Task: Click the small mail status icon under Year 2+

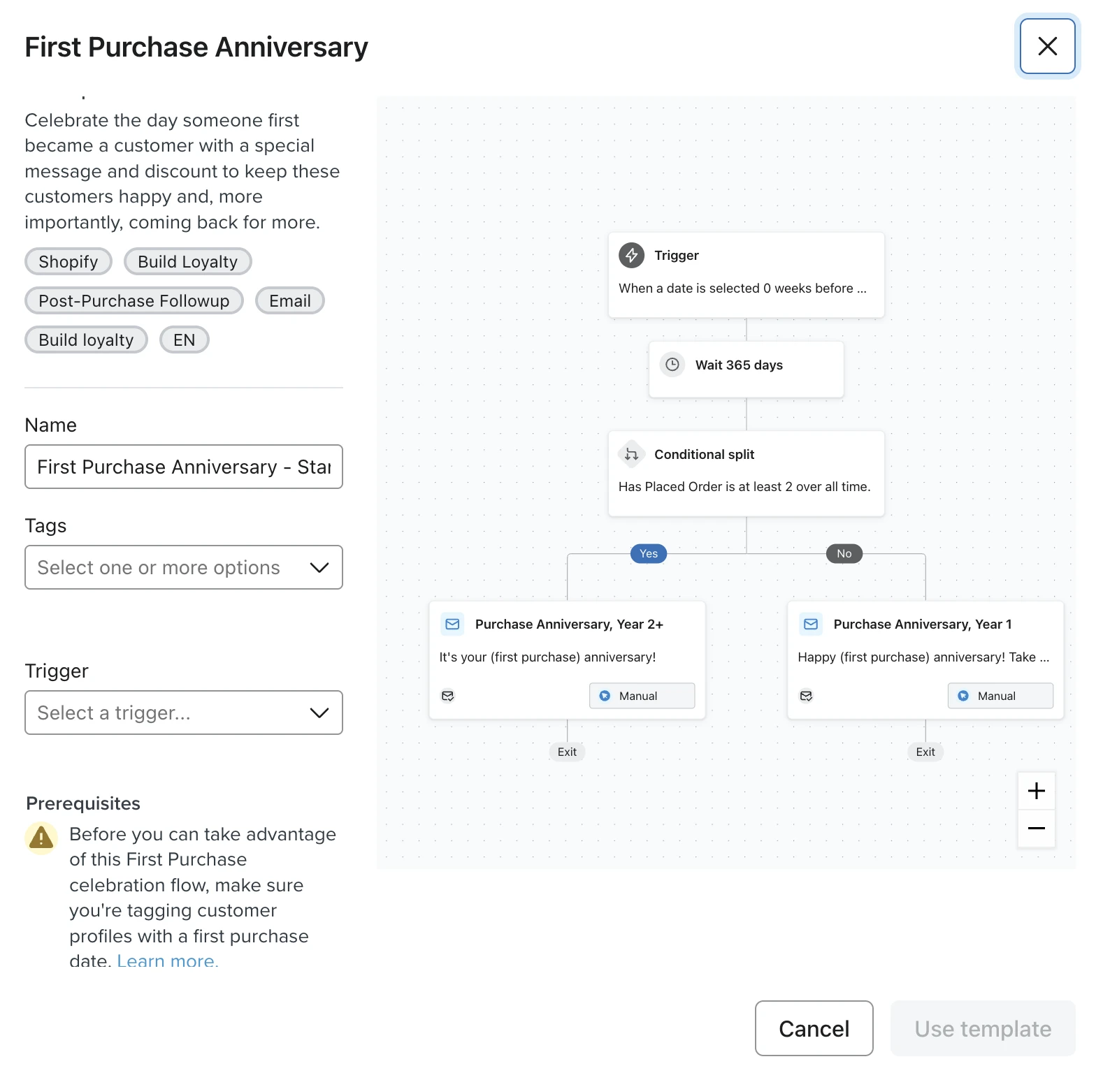Action: click(x=448, y=696)
